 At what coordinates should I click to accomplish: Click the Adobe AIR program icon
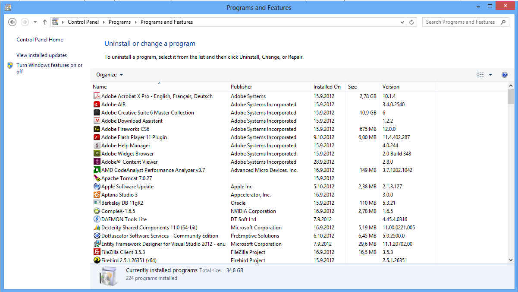pyautogui.click(x=97, y=105)
